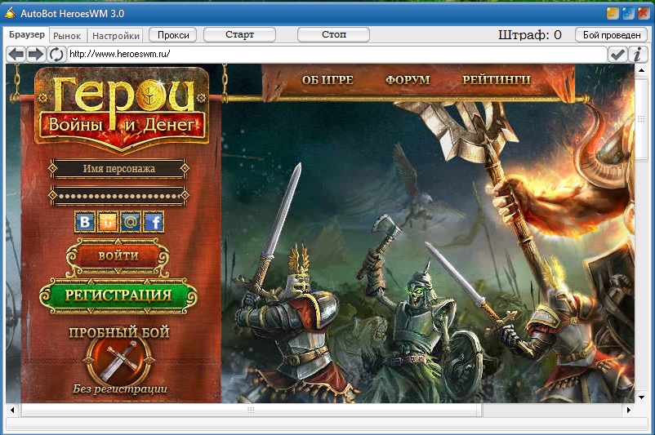Image resolution: width=655 pixels, height=435 pixels.
Task: Click the Штраф: 0 penalty label
Action: tap(530, 35)
